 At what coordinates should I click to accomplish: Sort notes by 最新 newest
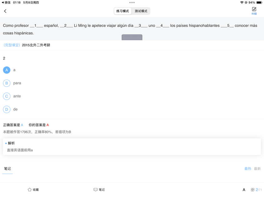click(x=258, y=168)
